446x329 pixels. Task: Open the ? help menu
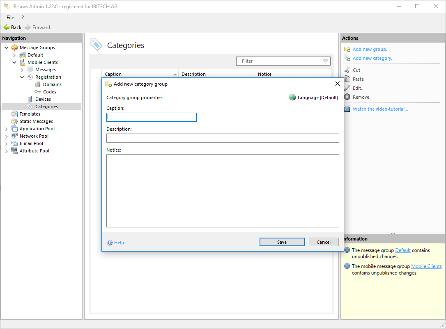23,18
